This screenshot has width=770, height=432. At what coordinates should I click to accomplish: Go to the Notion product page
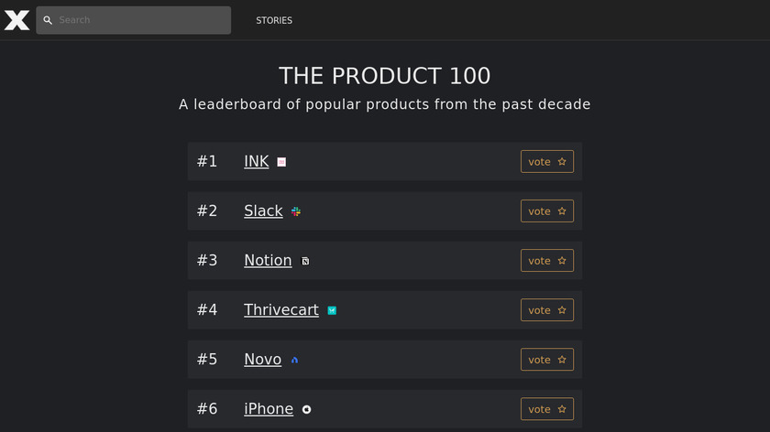pyautogui.click(x=268, y=261)
